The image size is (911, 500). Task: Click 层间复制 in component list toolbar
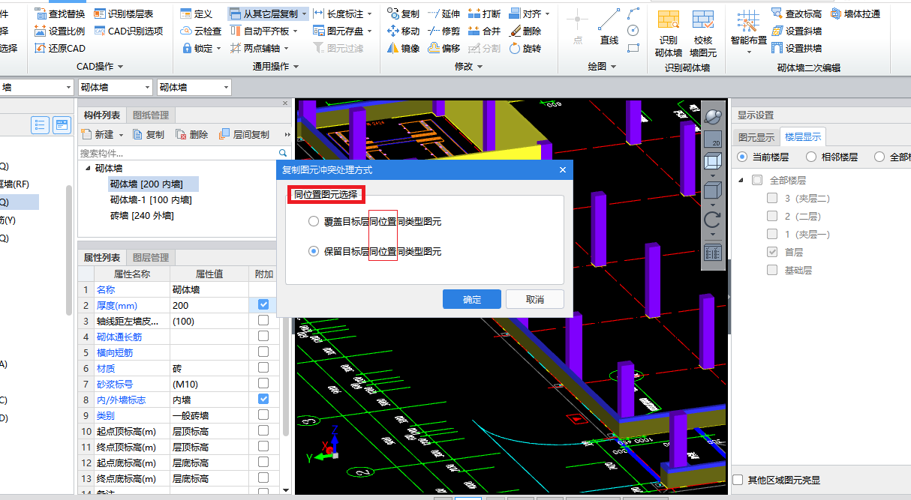[x=244, y=134]
